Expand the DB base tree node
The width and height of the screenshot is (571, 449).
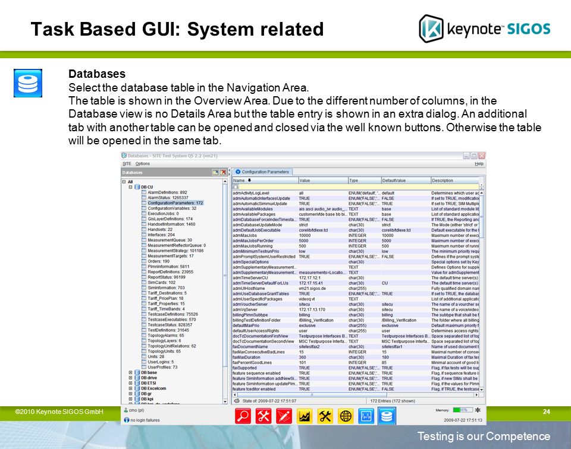pyautogui.click(x=130, y=372)
